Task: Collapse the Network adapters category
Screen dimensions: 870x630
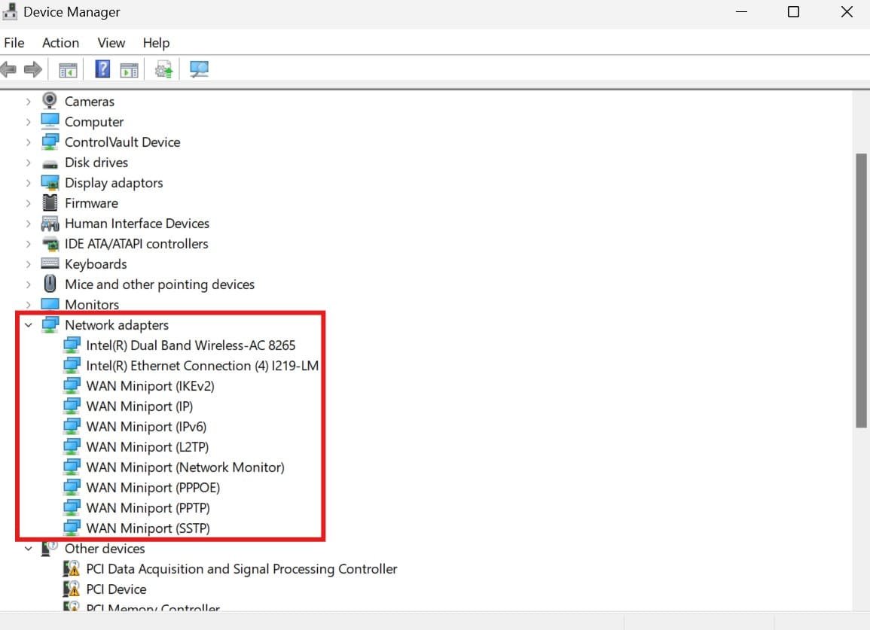Action: 29,325
